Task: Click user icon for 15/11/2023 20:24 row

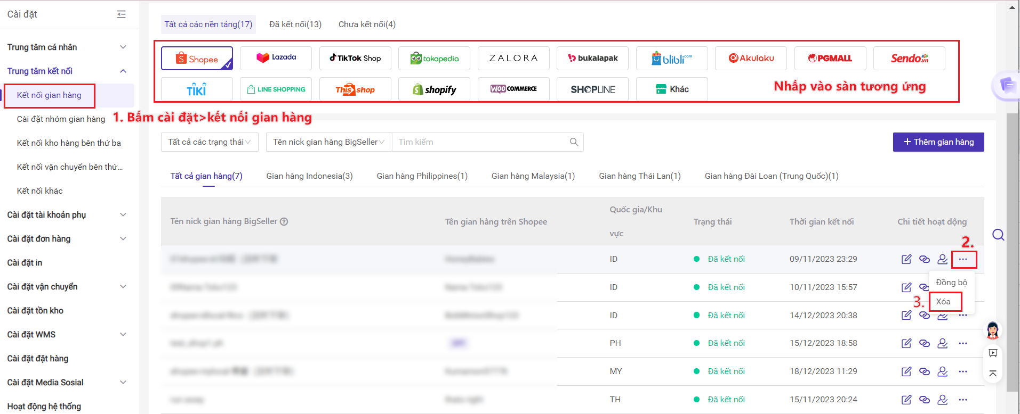Action: pyautogui.click(x=943, y=400)
